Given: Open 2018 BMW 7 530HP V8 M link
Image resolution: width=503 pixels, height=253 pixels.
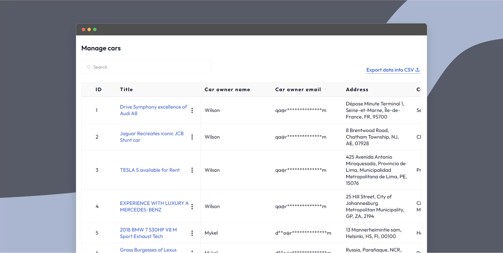Looking at the screenshot, I should [148, 233].
